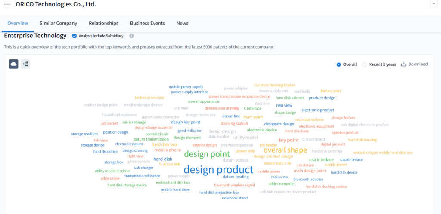The height and width of the screenshot is (214, 441).
Task: Click the info icon beside Analysis Include Subsidiary
Action: pyautogui.click(x=131, y=36)
